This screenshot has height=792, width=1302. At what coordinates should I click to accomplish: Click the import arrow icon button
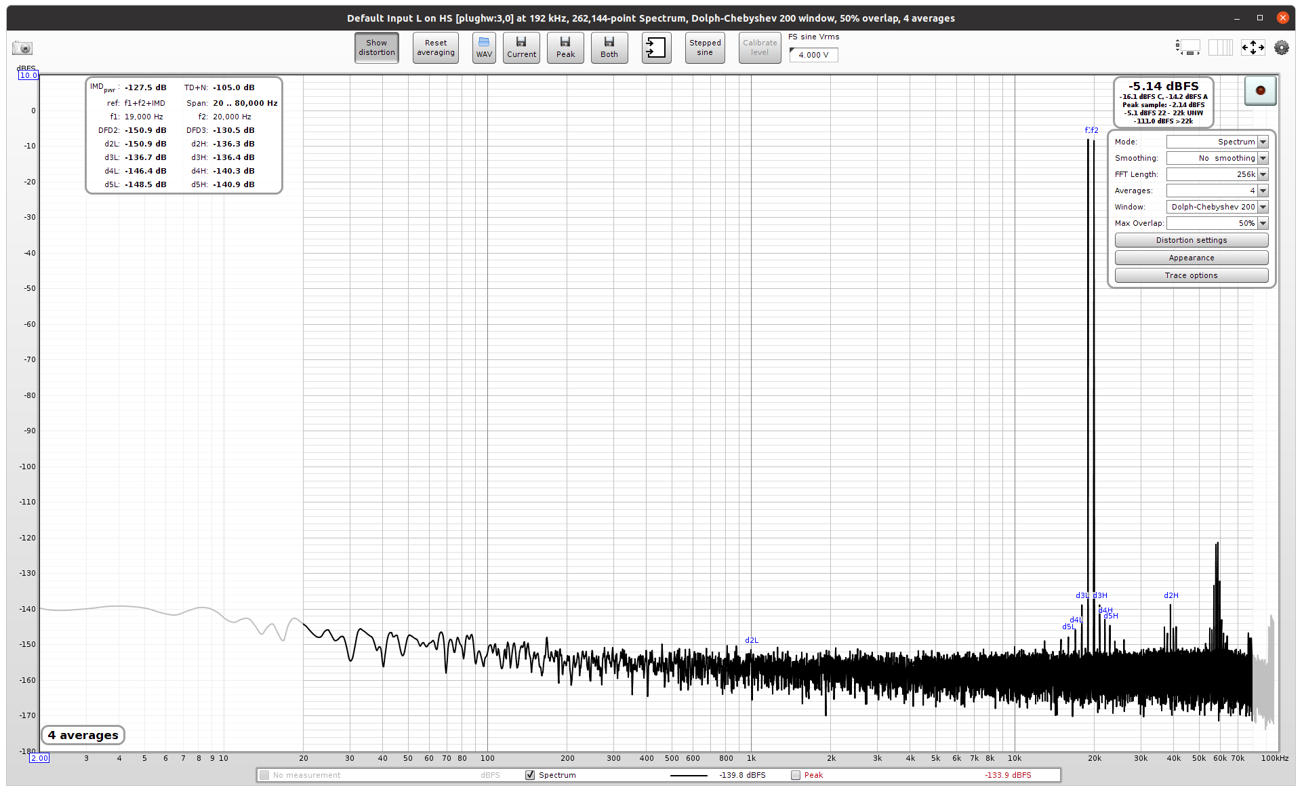[x=656, y=47]
